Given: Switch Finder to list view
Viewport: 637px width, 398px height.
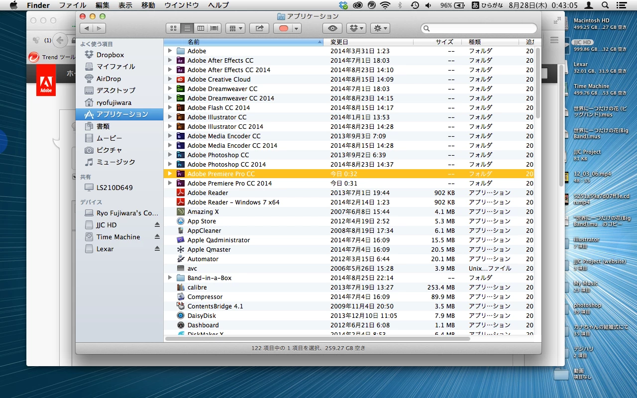Looking at the screenshot, I should (x=187, y=28).
